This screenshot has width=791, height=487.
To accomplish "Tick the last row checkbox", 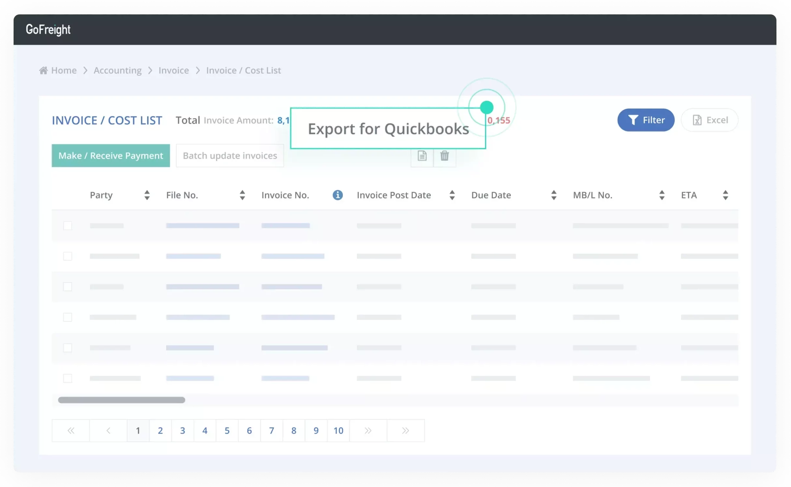I will coord(67,378).
